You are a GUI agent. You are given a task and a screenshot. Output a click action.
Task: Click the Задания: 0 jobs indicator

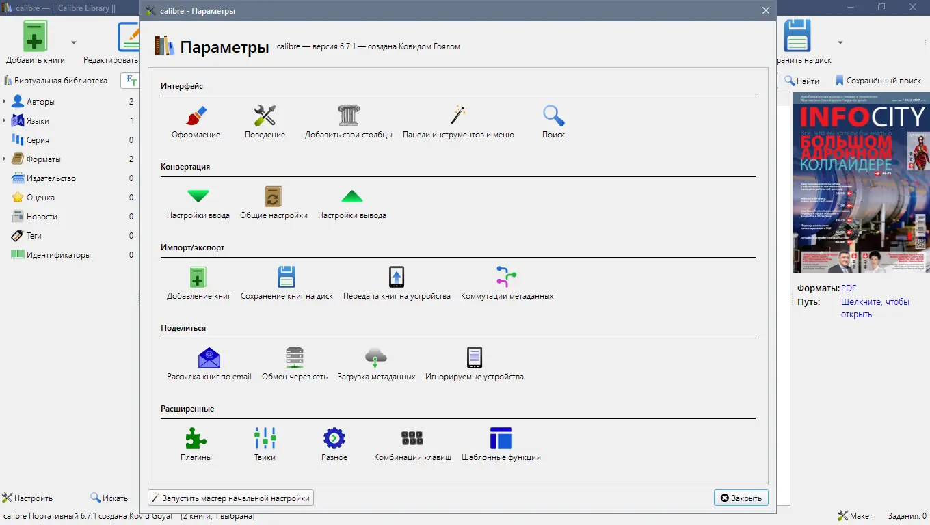[x=907, y=516]
